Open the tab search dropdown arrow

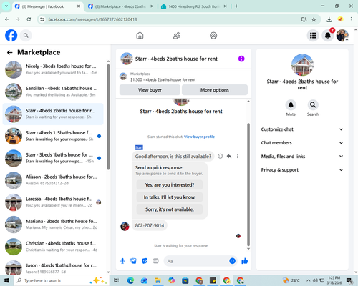[x=6, y=6]
